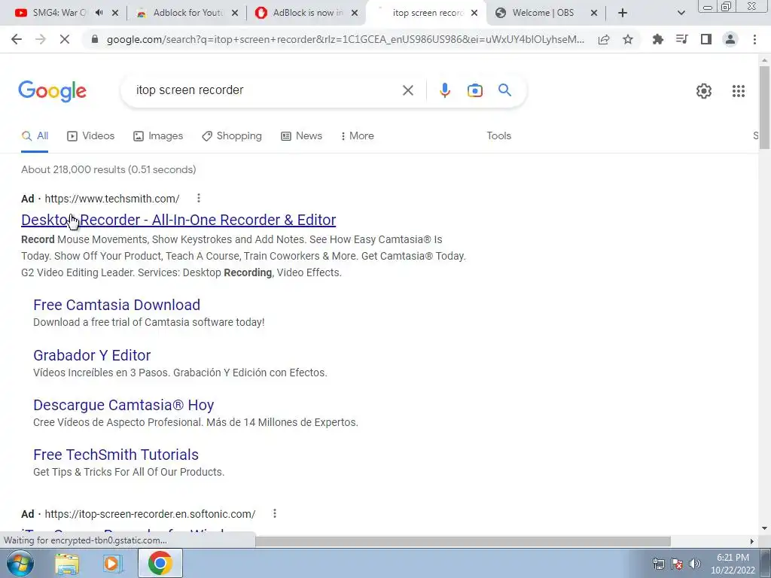The image size is (771, 578).
Task: Stop loading the page
Action: [x=65, y=39]
